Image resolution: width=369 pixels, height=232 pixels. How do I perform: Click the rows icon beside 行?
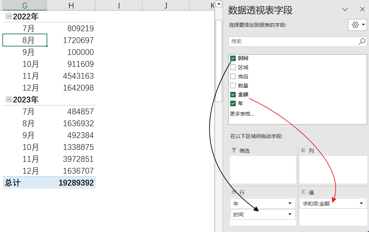(234, 192)
